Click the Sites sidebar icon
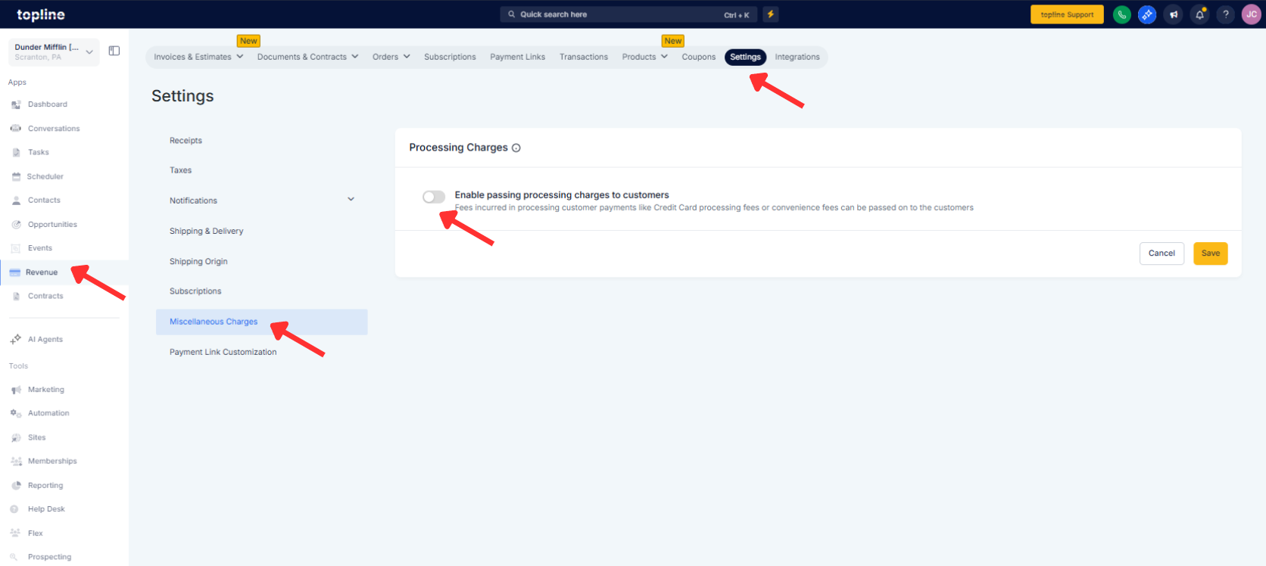 (16, 437)
